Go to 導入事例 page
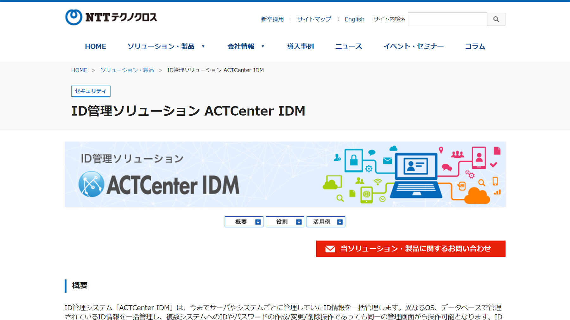The height and width of the screenshot is (320, 570). pyautogui.click(x=300, y=46)
